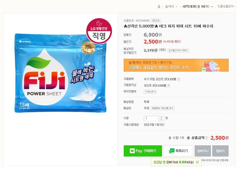The height and width of the screenshot is (169, 237).
Task: Click the QR코드 button
Action: 155,21
